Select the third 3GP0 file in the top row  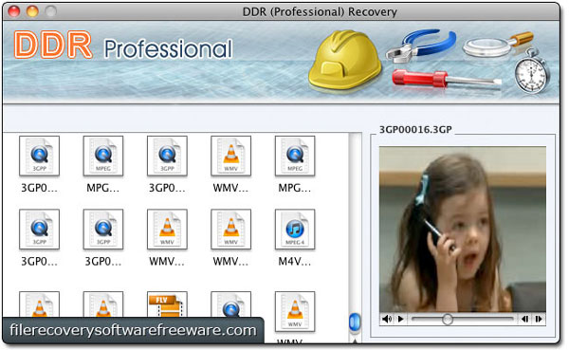(167, 157)
